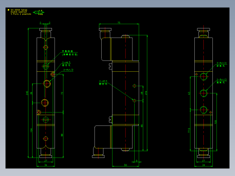Select the '5 Ports 2 positions' text line

coord(21,14)
